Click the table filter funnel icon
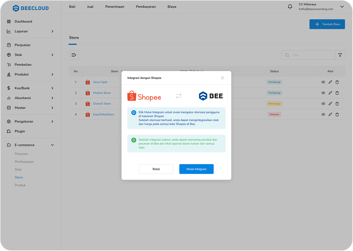 pos(340,55)
